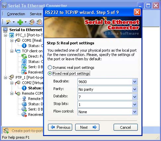Collapse the COM1 tree node

pos(12,40)
